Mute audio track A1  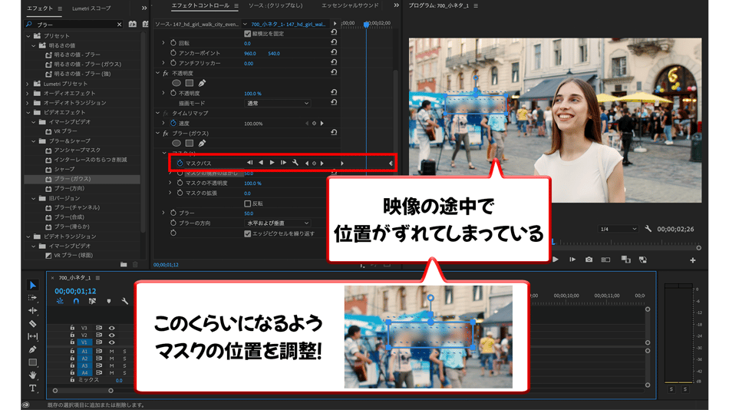click(111, 351)
